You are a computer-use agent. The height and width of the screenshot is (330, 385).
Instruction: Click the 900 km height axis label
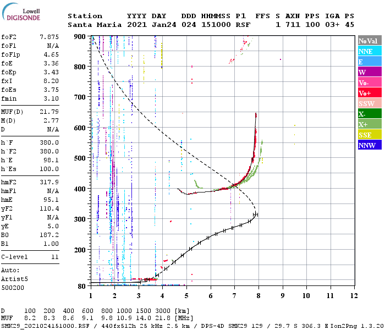80,37
